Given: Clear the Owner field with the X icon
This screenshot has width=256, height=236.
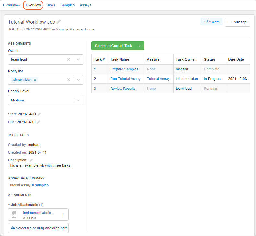Looking at the screenshot, I should coord(68,60).
